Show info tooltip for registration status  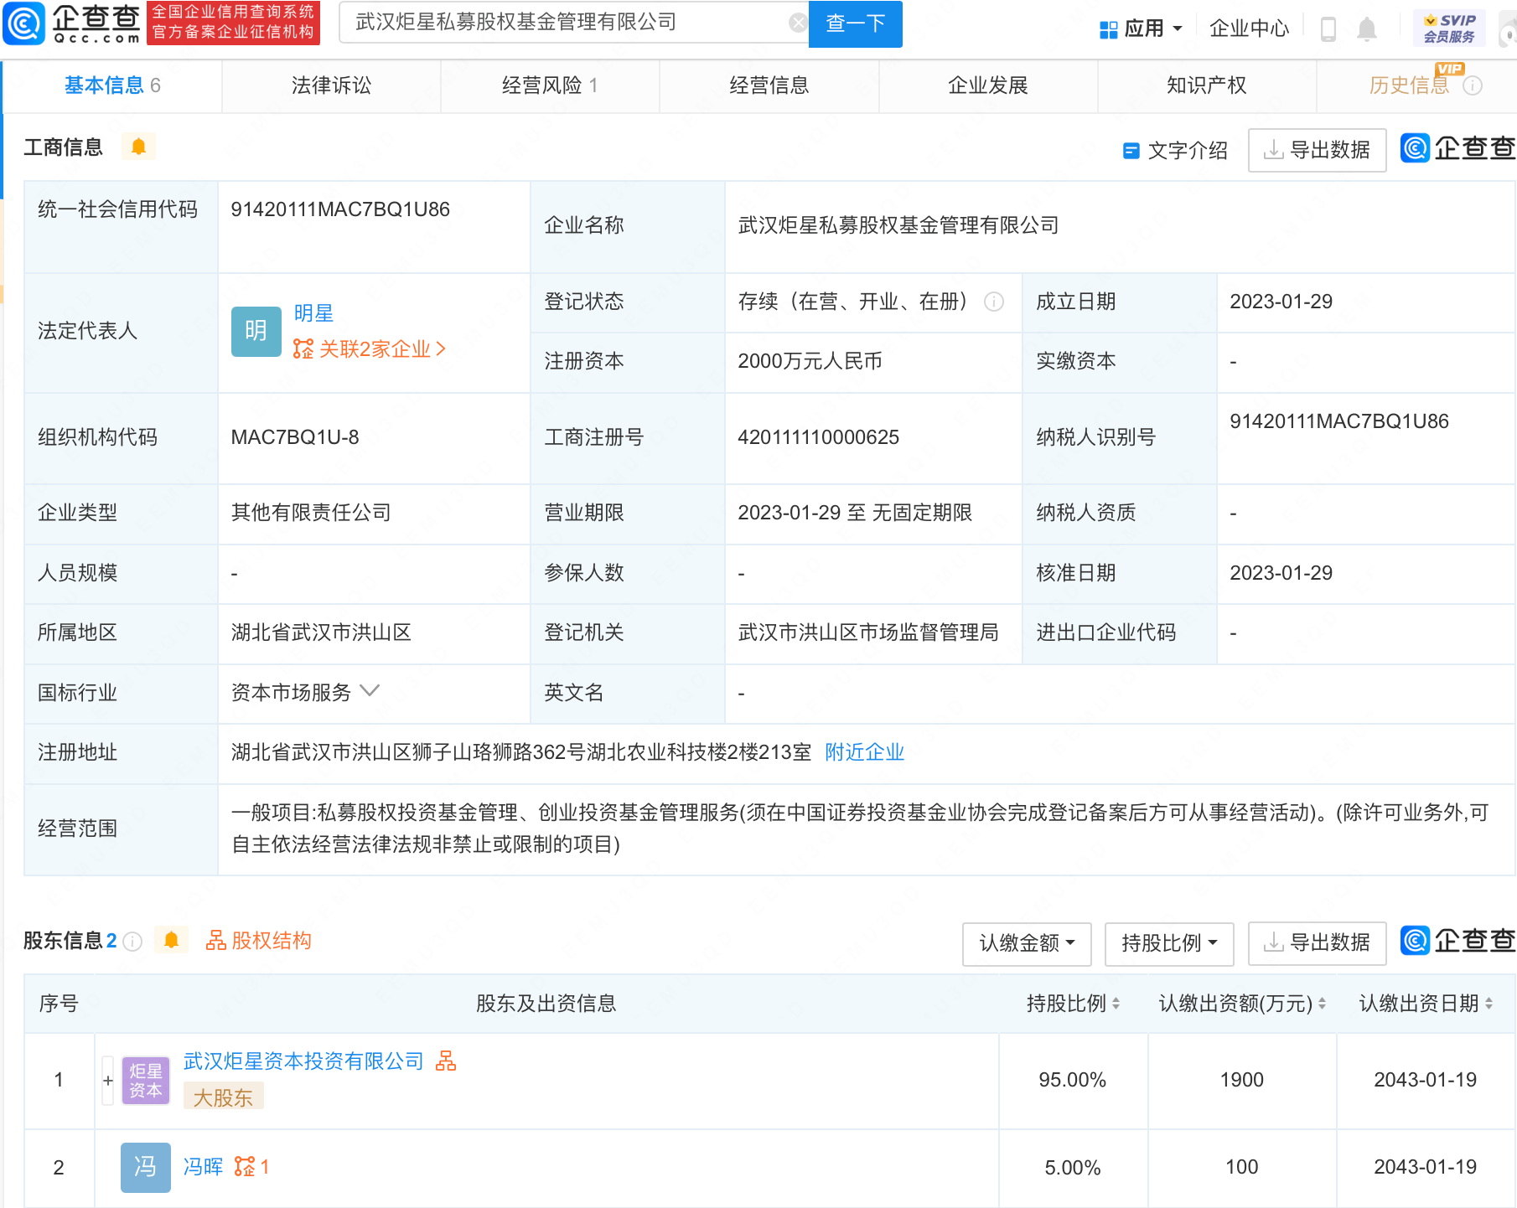pos(994,302)
